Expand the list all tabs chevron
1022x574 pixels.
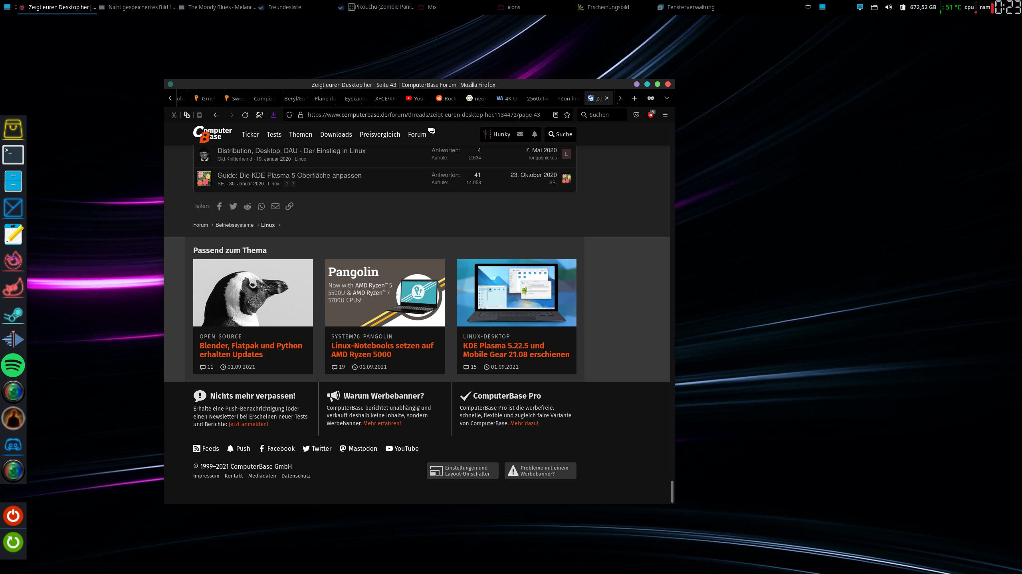pos(666,98)
